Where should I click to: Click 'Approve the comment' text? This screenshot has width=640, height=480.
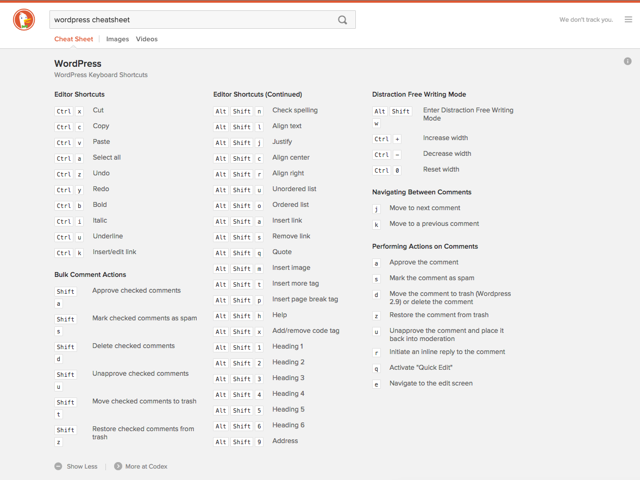click(x=424, y=262)
